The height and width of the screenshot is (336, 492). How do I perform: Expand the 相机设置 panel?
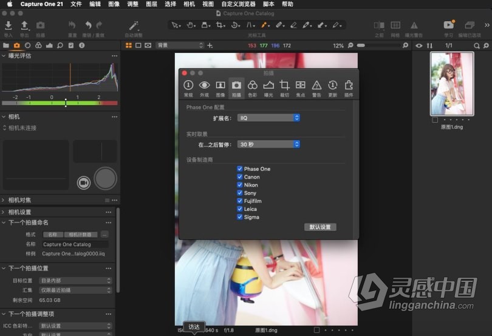click(x=3, y=212)
